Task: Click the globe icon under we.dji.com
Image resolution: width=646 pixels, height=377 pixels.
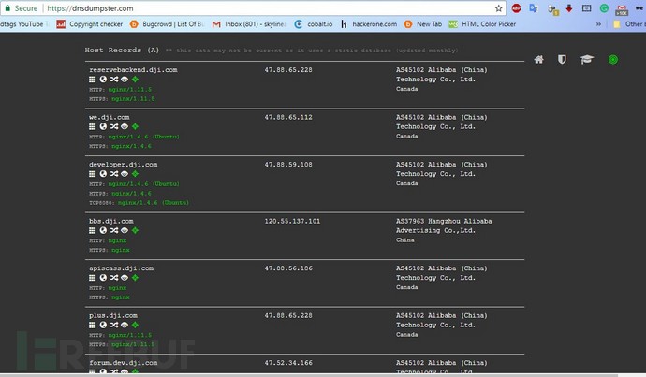Action: click(x=103, y=127)
